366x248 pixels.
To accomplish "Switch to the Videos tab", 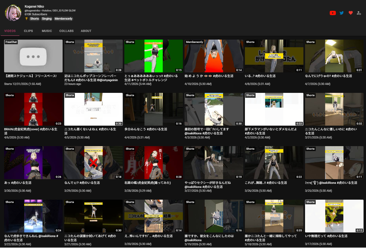I will pos(10,31).
